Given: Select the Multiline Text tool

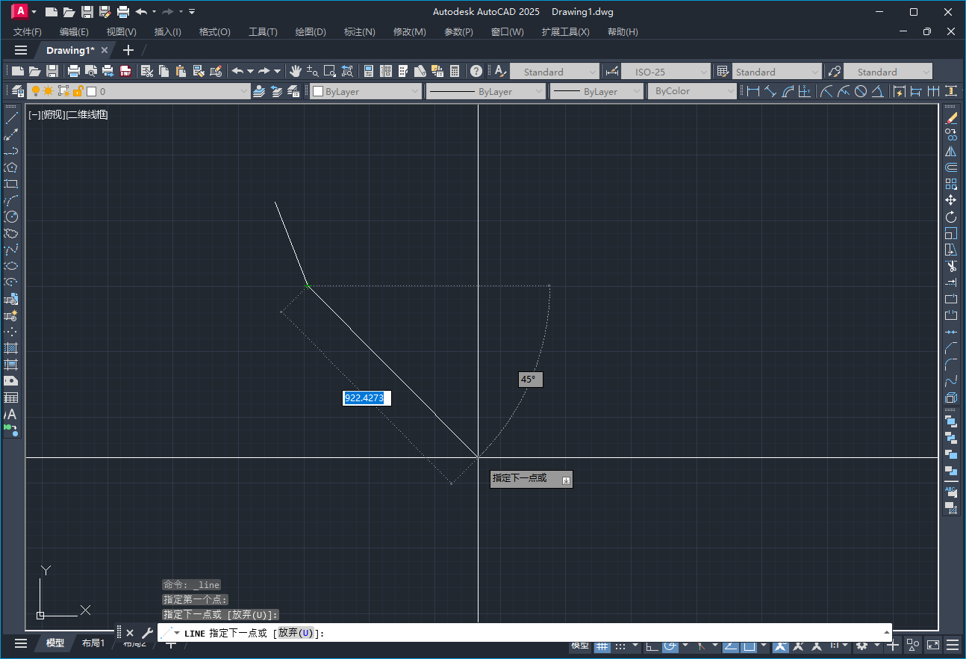Looking at the screenshot, I should (11, 414).
